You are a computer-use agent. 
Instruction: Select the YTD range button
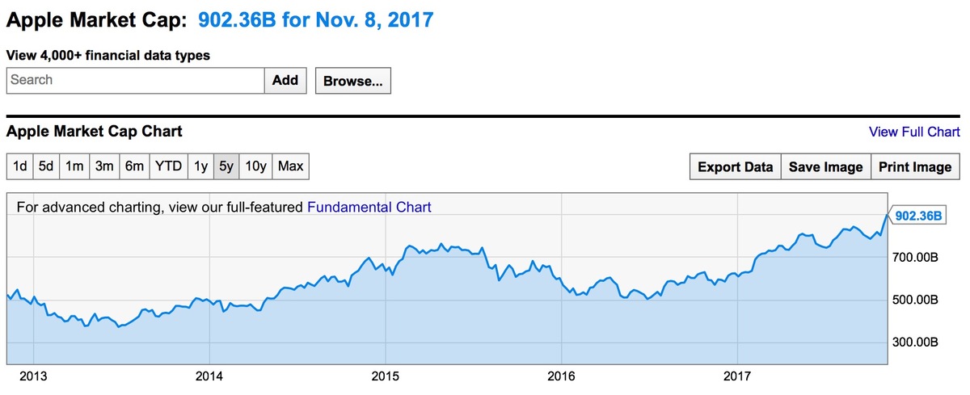(x=168, y=166)
